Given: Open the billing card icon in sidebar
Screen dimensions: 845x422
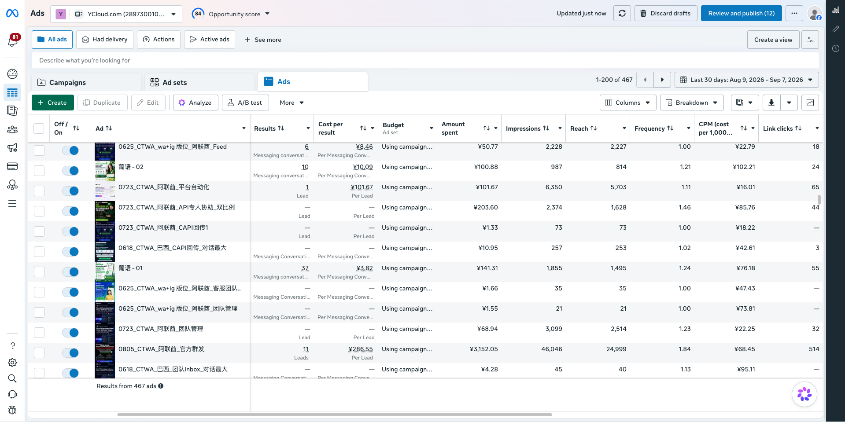Looking at the screenshot, I should (12, 166).
